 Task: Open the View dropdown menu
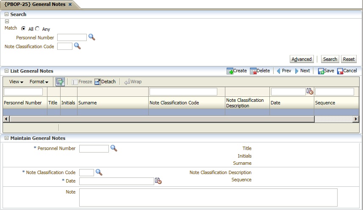pyautogui.click(x=16, y=82)
